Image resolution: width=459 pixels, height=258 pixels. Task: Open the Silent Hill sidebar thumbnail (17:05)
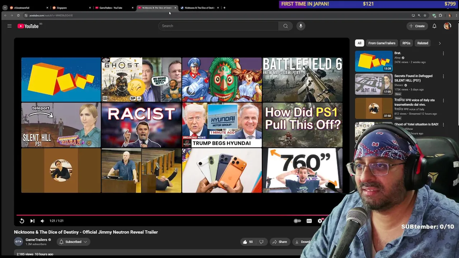coord(374,84)
